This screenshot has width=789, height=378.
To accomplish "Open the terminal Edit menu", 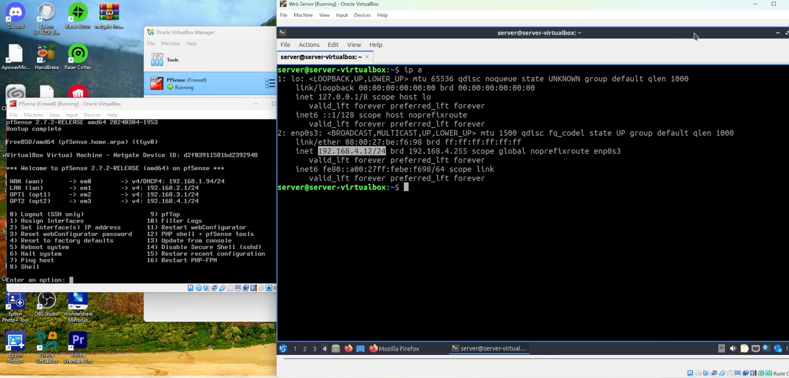I will click(x=333, y=45).
